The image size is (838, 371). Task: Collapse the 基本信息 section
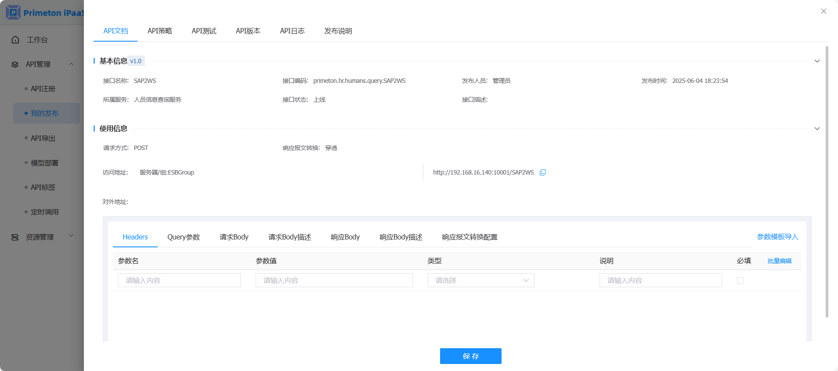tap(817, 61)
